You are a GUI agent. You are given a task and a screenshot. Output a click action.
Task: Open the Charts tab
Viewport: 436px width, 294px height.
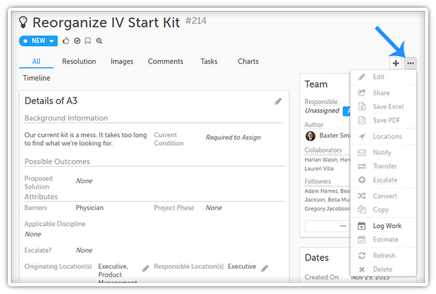[x=248, y=61]
